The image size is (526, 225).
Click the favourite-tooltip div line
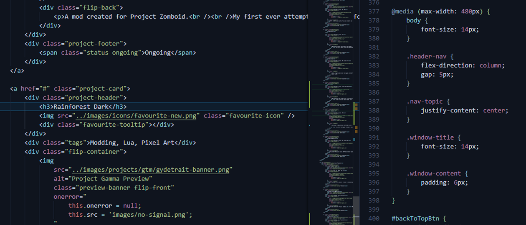tap(106, 125)
